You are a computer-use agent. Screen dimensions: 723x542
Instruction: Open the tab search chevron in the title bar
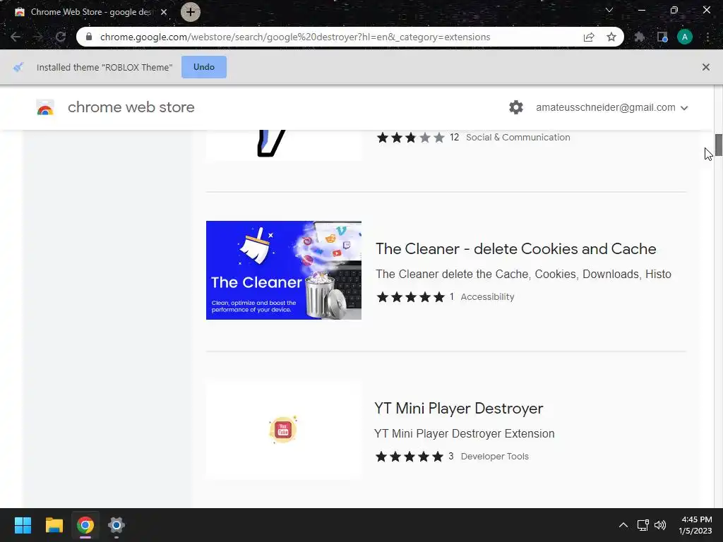[x=609, y=10]
